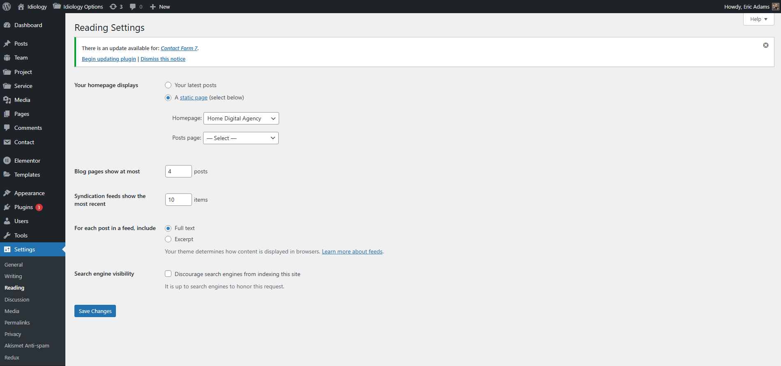Click the Dashboard gauge icon
This screenshot has height=366, width=781.
pos(7,25)
